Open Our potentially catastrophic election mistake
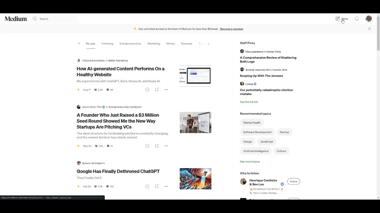The height and width of the screenshot is (213, 380). [x=266, y=92]
